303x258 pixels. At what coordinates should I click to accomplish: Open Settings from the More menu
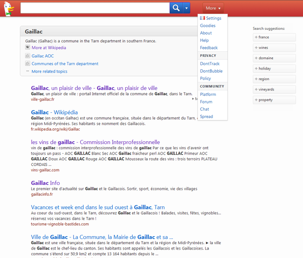coord(213,18)
